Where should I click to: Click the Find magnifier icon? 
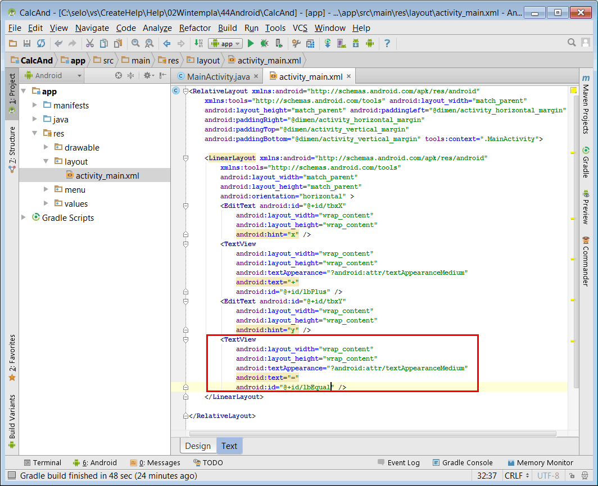pos(135,43)
